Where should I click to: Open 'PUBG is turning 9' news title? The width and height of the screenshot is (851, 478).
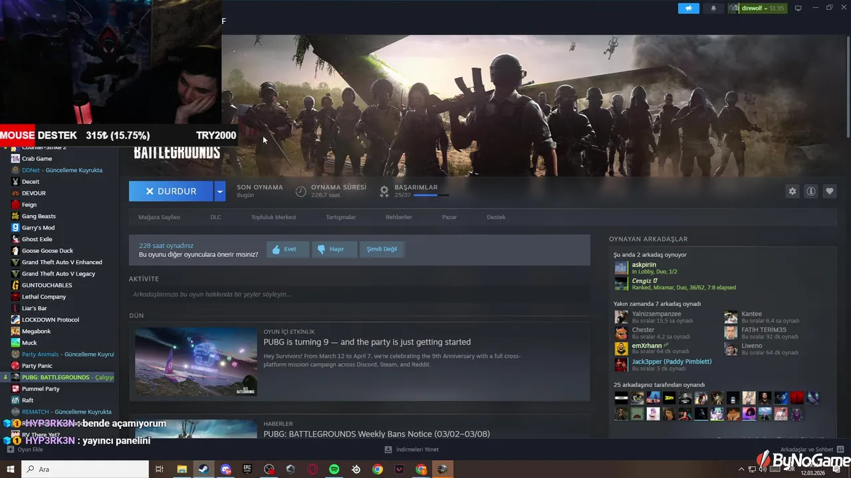point(367,342)
